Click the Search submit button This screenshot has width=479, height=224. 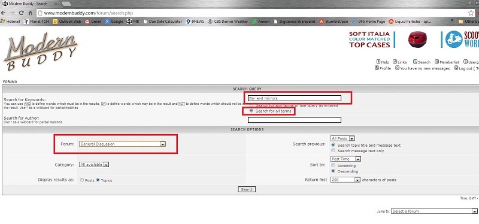tap(247, 189)
